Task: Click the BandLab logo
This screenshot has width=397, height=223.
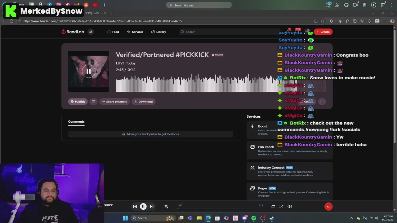Action: pos(73,32)
